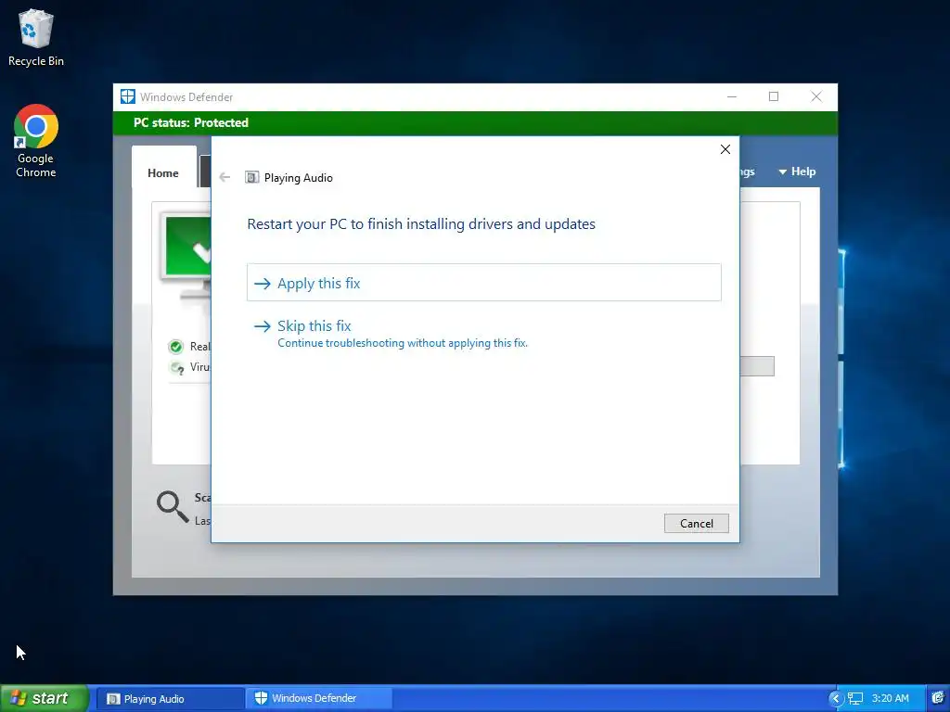Screen dimensions: 950x712
Task: Open the Help dropdown in Windows Defender
Action: tap(797, 172)
